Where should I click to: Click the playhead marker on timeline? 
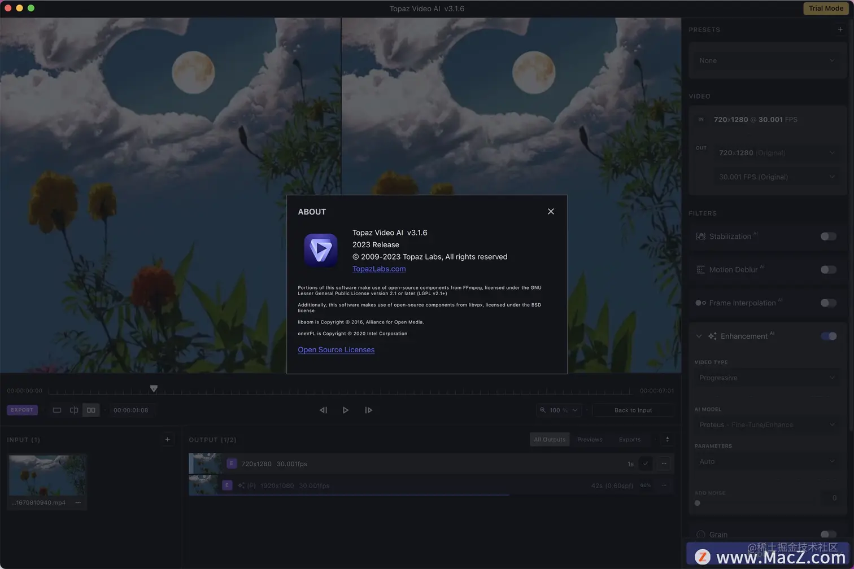(154, 388)
